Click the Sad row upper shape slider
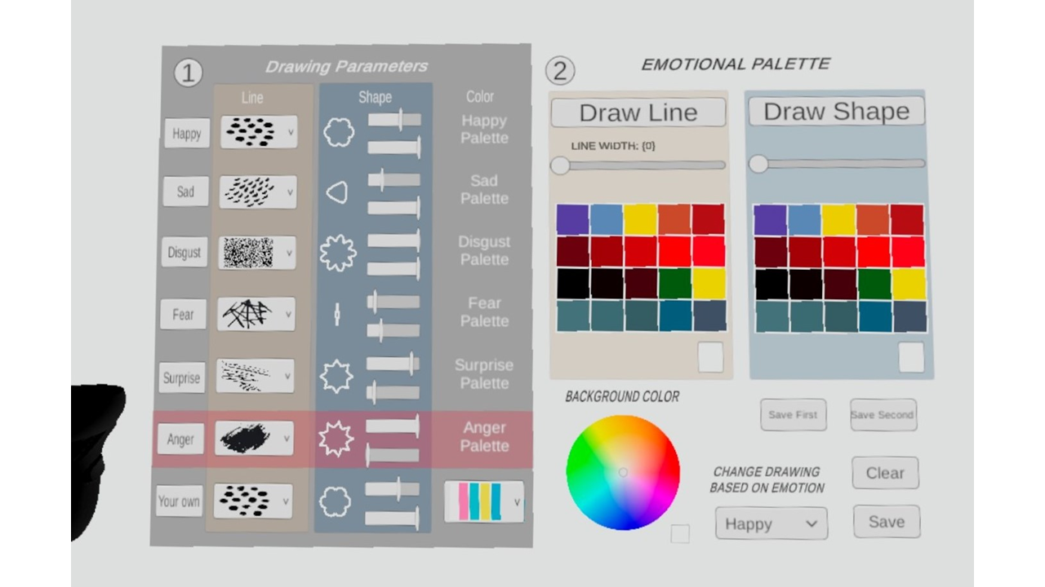This screenshot has width=1045, height=587. [x=394, y=179]
